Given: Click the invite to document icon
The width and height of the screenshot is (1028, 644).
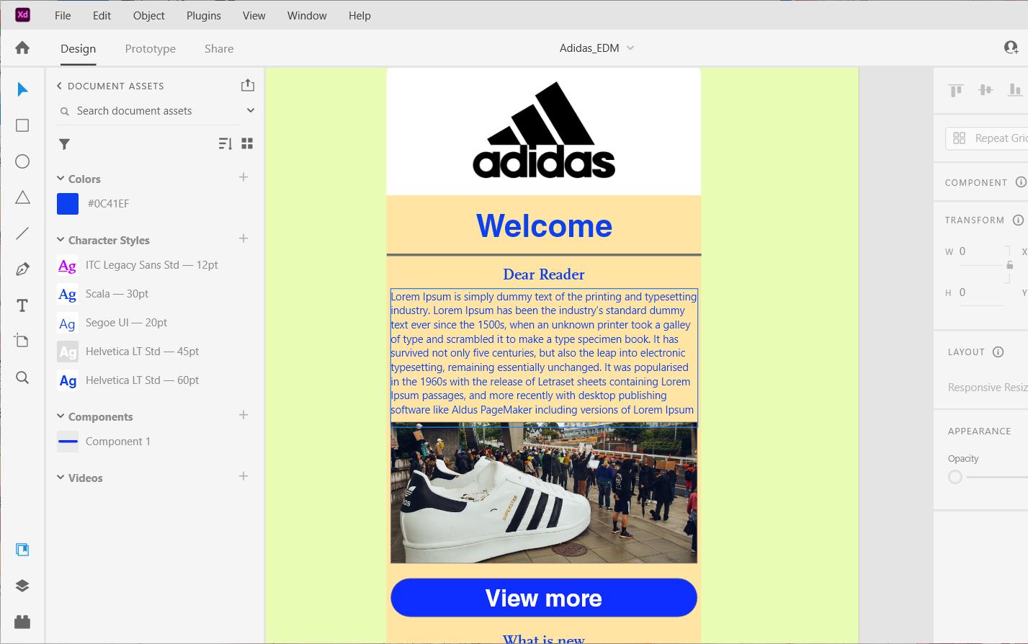Looking at the screenshot, I should click(1011, 48).
